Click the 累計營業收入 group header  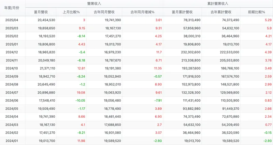pos(218,4)
